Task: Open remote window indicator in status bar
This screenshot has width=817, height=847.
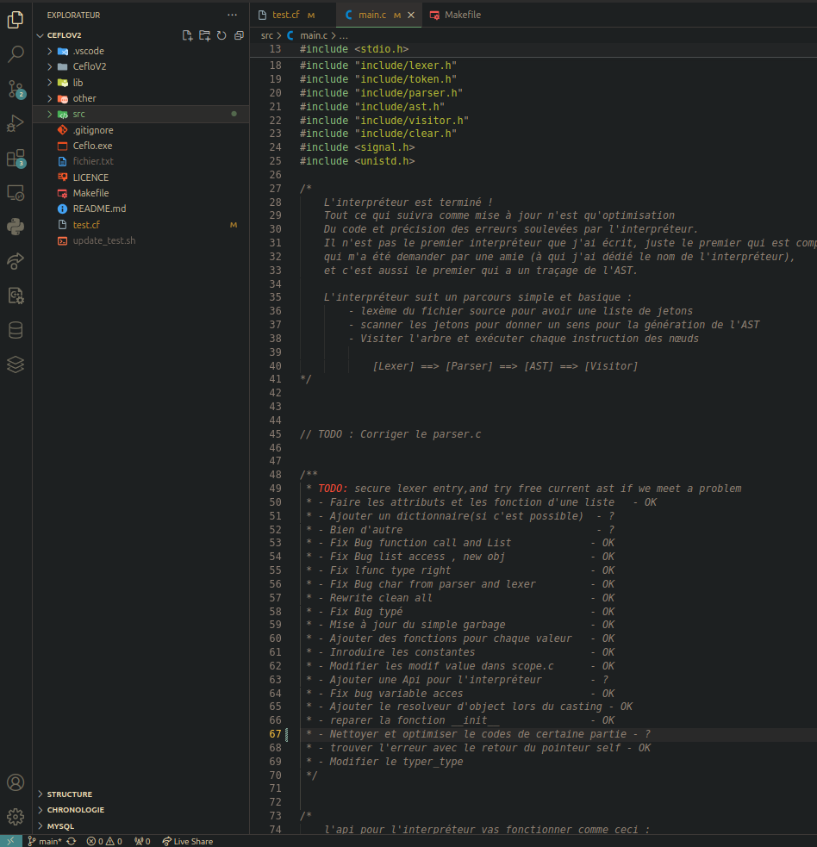Action: tap(11, 841)
